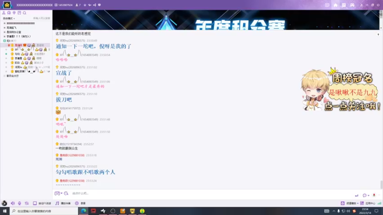Open the shield icon in title bar
The width and height of the screenshot is (383, 215).
tap(100, 5)
